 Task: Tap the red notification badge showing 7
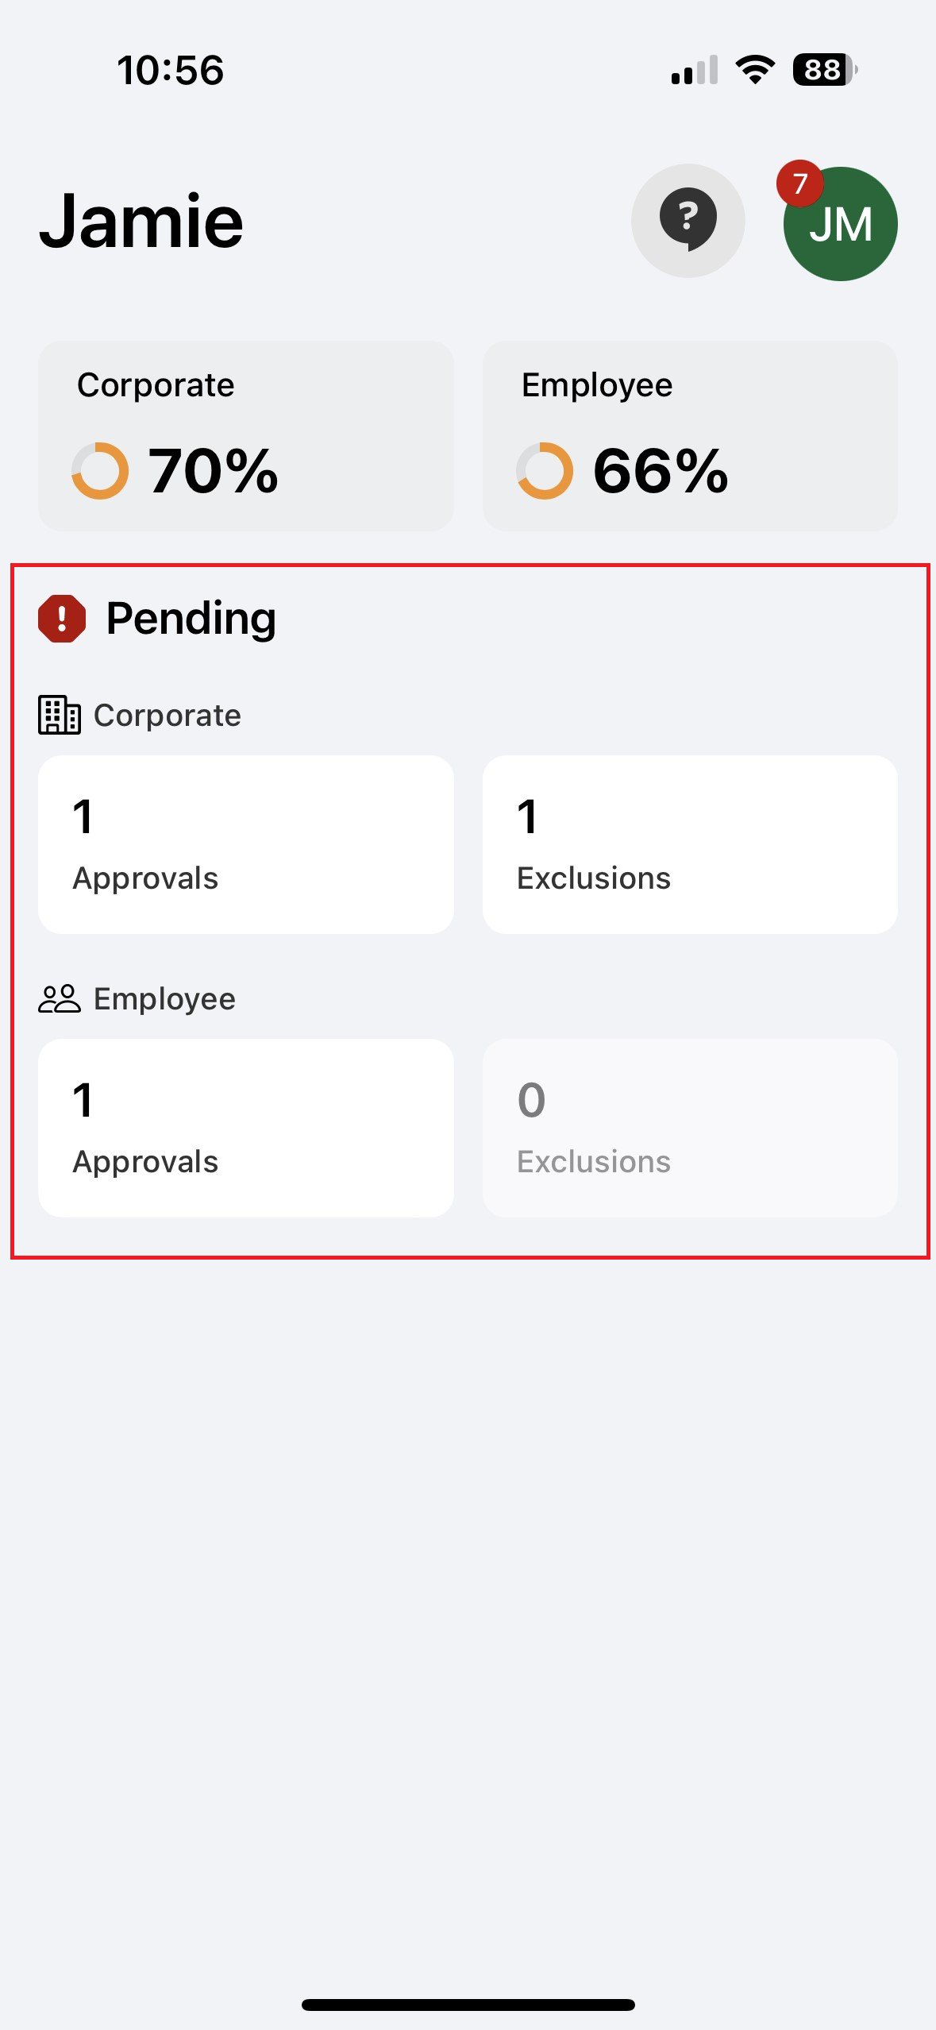[x=799, y=183]
